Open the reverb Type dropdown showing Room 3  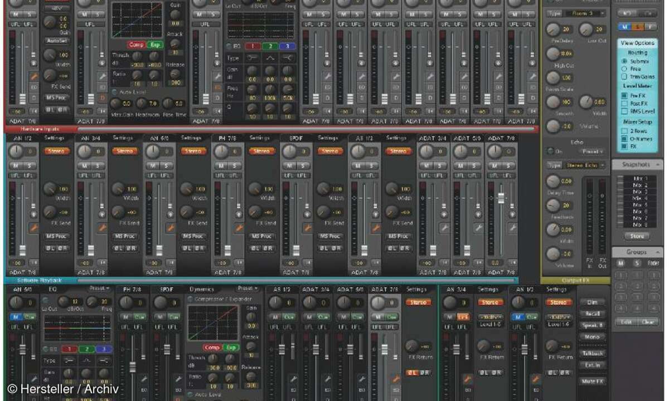tap(585, 12)
